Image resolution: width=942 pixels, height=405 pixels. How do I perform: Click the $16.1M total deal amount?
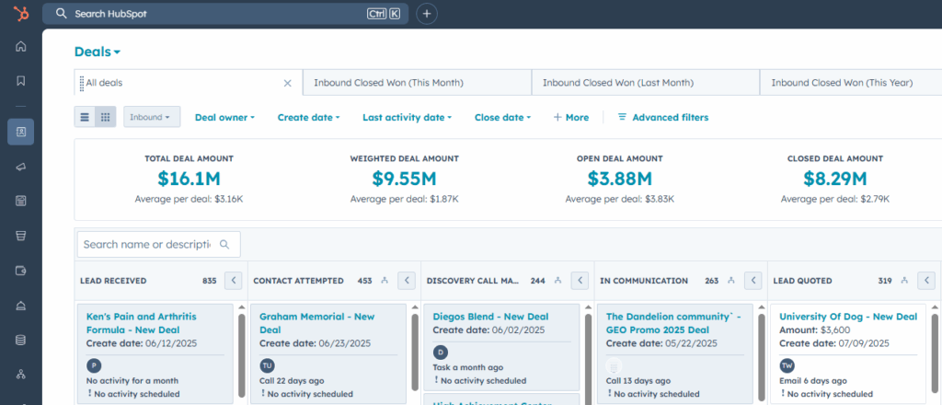pyautogui.click(x=189, y=179)
